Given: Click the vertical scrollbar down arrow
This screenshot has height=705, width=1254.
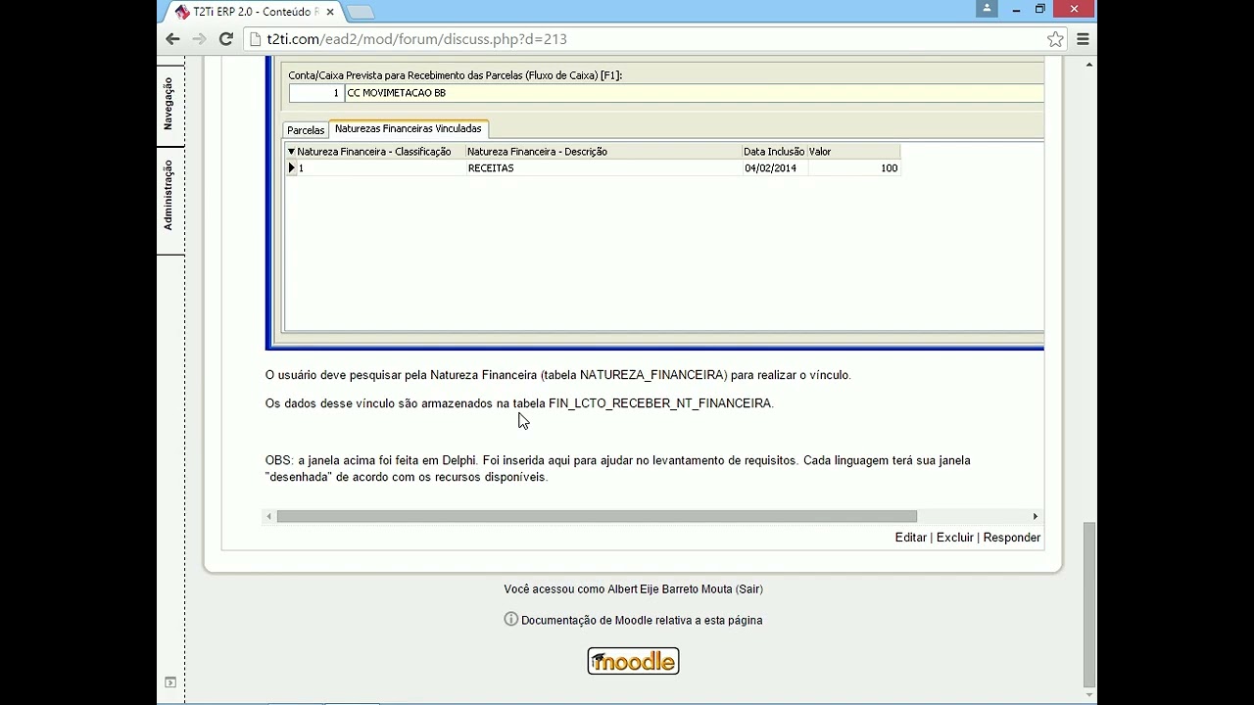Looking at the screenshot, I should 1089,695.
